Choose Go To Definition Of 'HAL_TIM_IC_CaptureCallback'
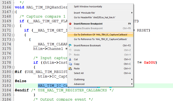Viewport: 173px width, 101px height. (101, 34)
